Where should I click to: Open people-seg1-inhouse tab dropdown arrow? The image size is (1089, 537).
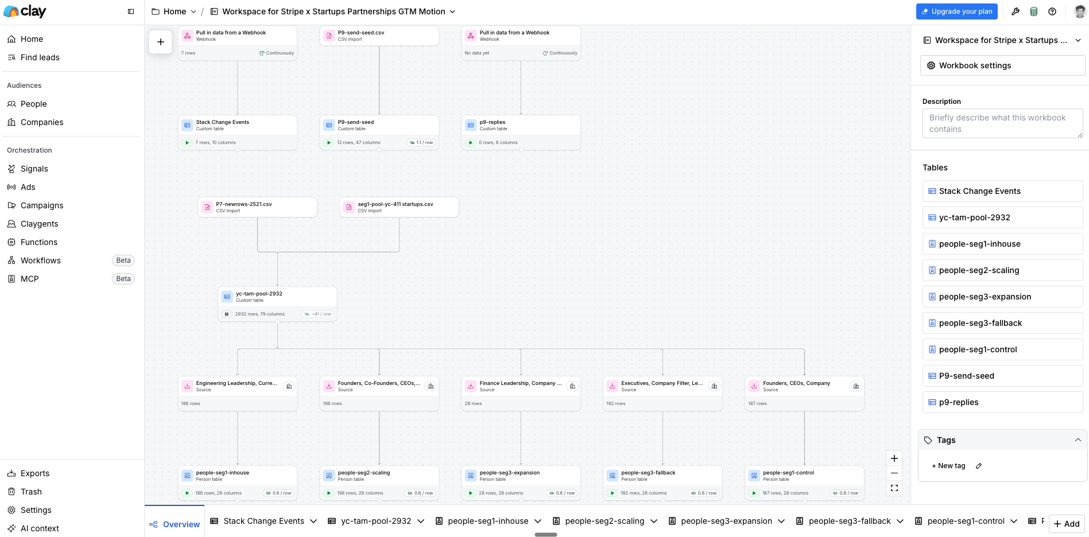538,521
